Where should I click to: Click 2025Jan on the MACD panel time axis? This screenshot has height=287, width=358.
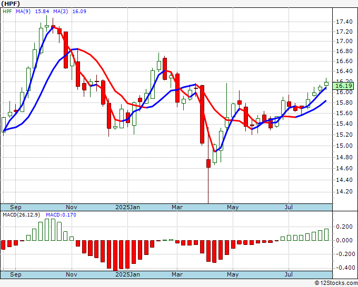[x=127, y=274]
